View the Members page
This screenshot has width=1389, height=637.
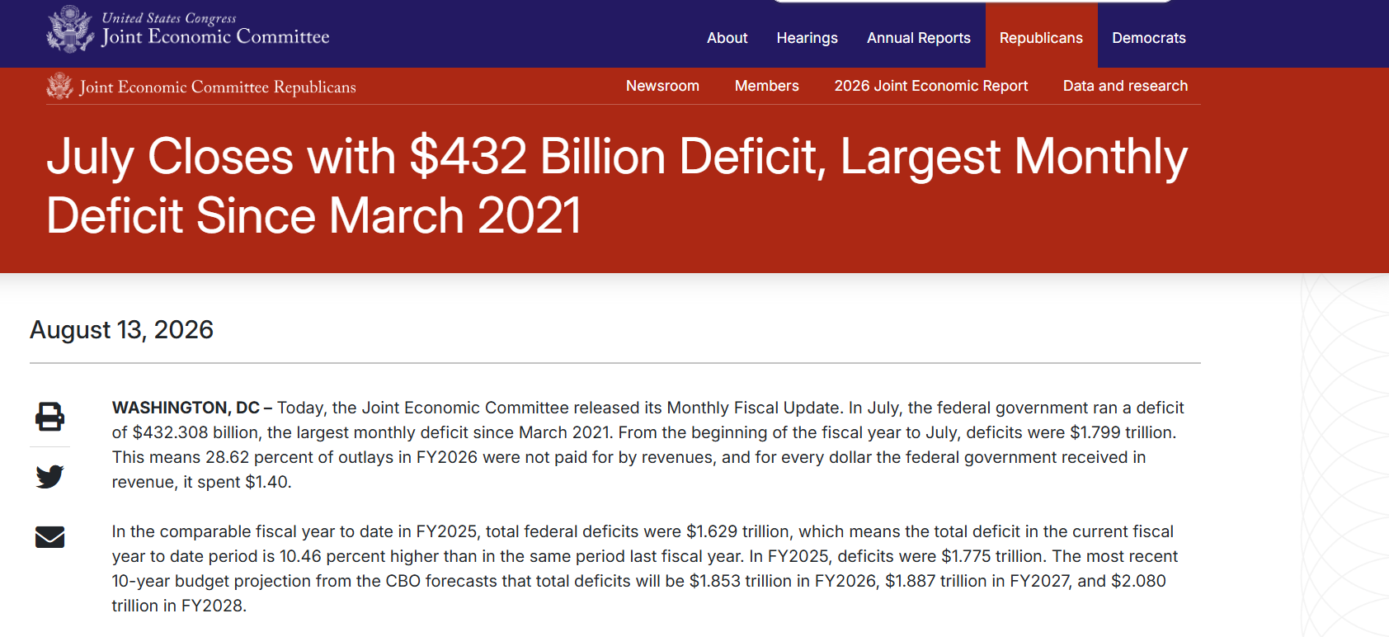(x=766, y=86)
